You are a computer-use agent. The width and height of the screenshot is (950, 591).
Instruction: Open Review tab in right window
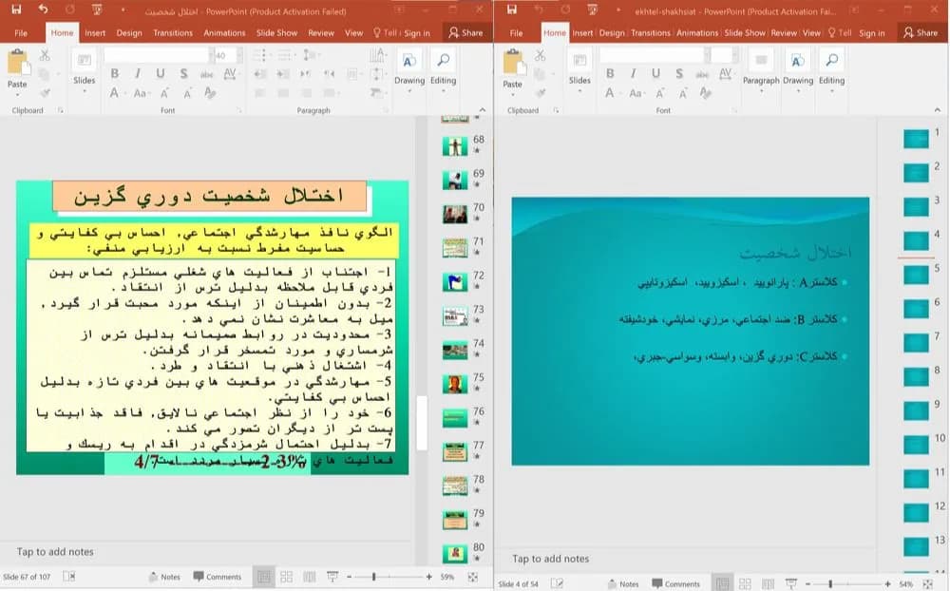pyautogui.click(x=784, y=32)
